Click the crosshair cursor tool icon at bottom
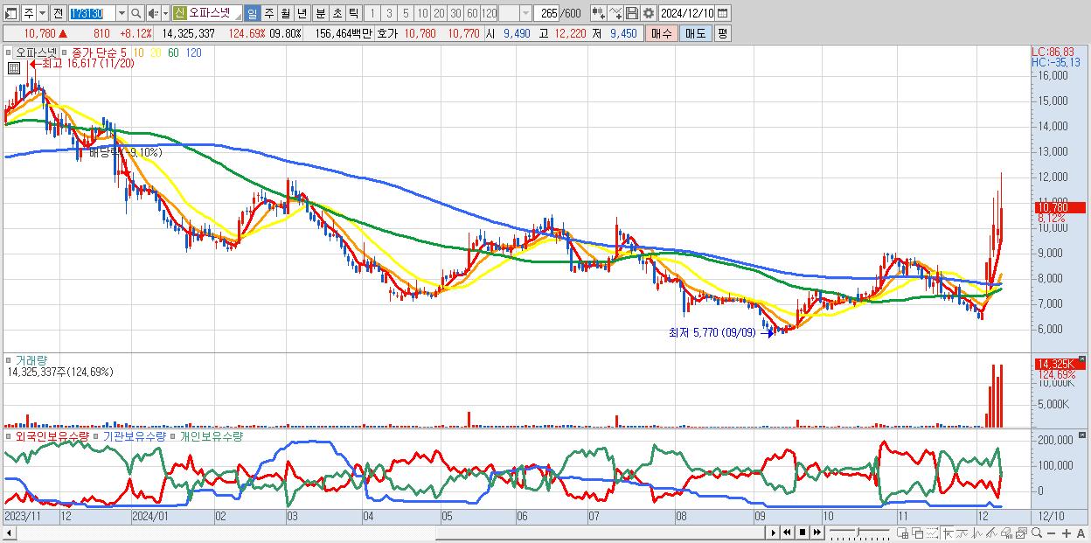Screen dimensions: 1091x543 click(x=948, y=533)
